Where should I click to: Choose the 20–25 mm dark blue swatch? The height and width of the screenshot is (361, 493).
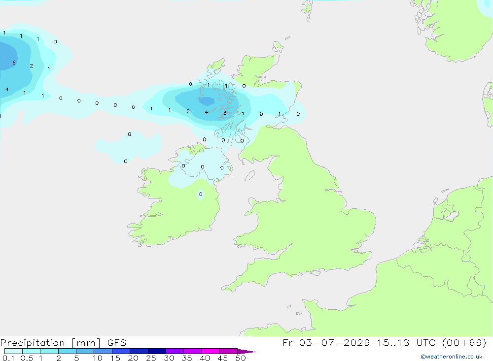tap(139, 351)
